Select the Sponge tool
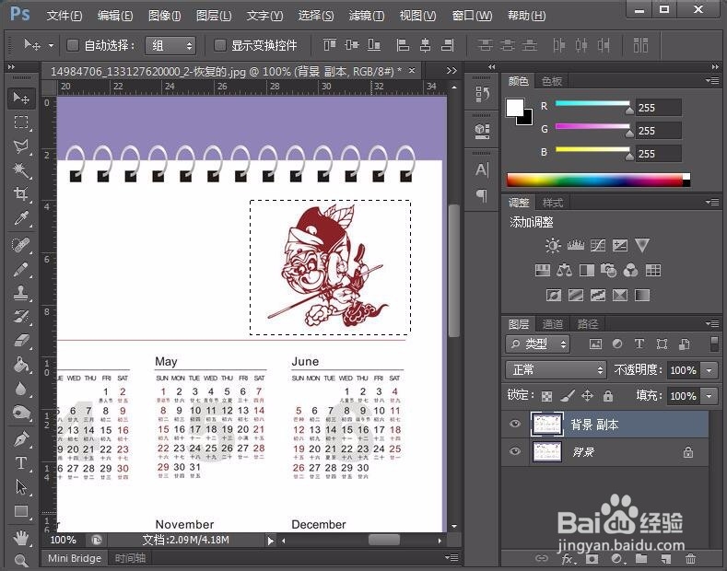The height and width of the screenshot is (571, 727). tap(21, 413)
